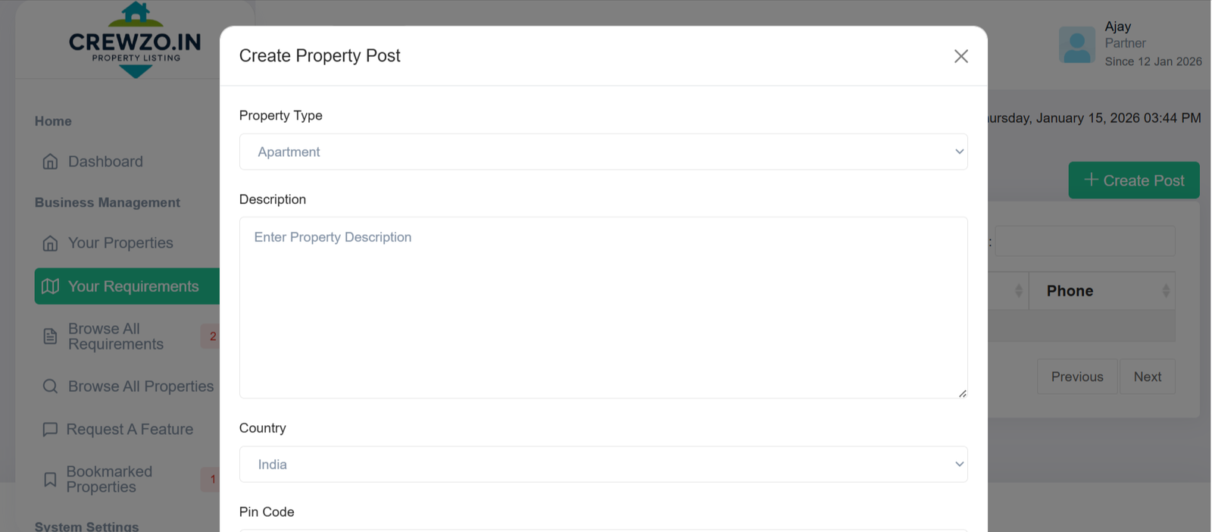Go to Next table page
The width and height of the screenshot is (1212, 532).
[1147, 377]
